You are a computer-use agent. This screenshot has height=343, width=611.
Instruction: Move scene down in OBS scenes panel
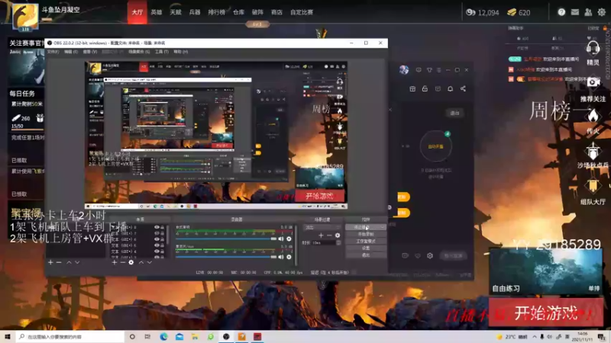coord(77,262)
